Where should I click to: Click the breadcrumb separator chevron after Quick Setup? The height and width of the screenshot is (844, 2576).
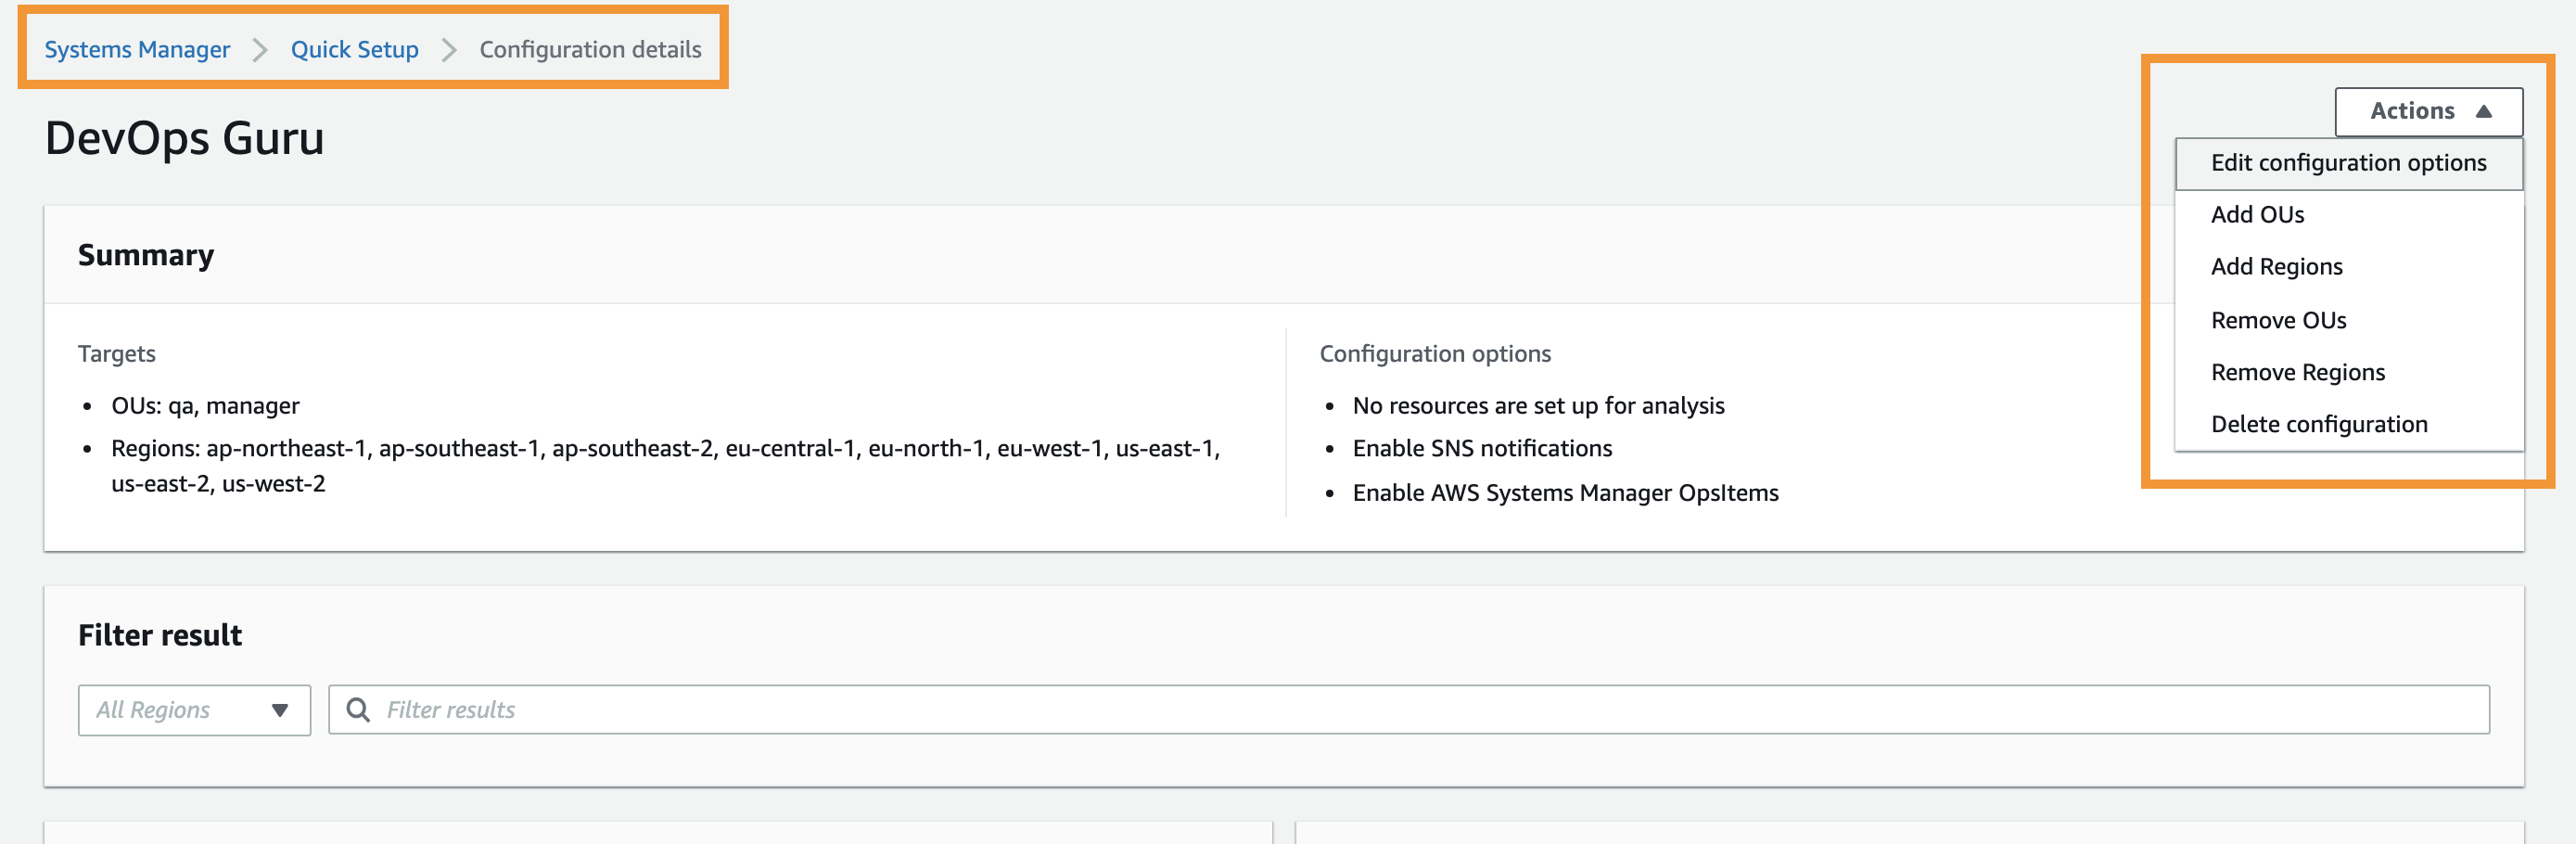449,48
